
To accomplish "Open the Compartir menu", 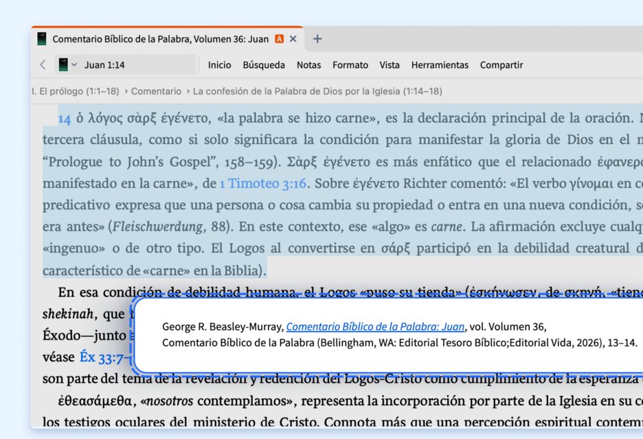I will point(501,65).
